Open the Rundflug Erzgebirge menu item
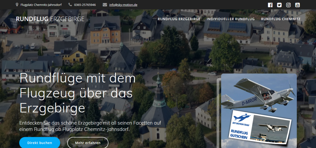The height and width of the screenshot is (148, 316). click(x=179, y=19)
